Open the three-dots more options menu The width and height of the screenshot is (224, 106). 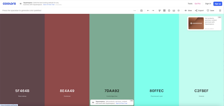pos(135,11)
